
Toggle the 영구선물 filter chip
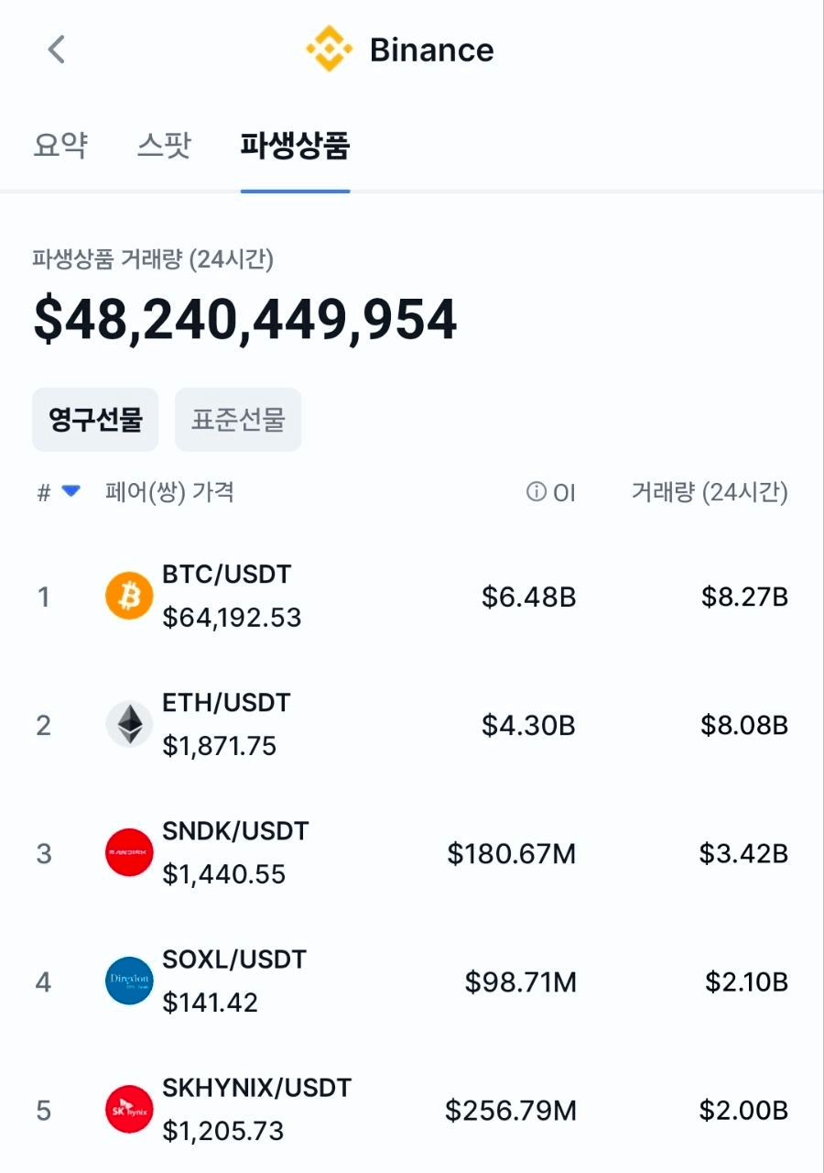pyautogui.click(x=95, y=420)
